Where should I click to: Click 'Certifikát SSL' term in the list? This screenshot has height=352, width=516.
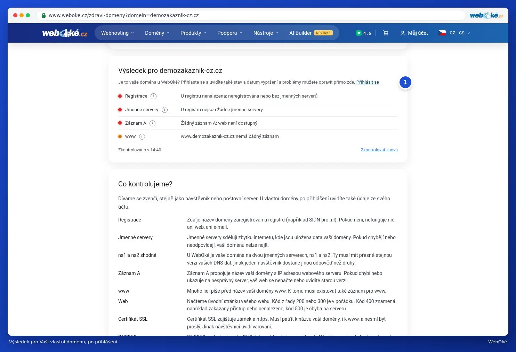tap(133, 319)
